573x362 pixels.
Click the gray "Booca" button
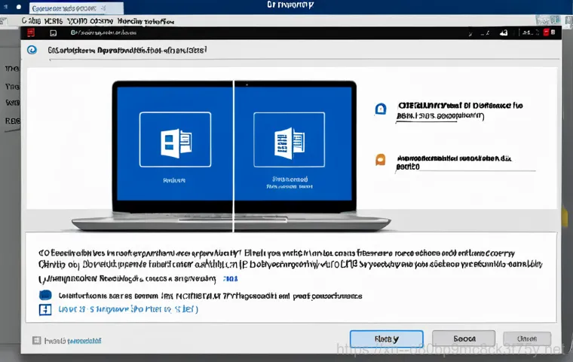click(x=464, y=339)
